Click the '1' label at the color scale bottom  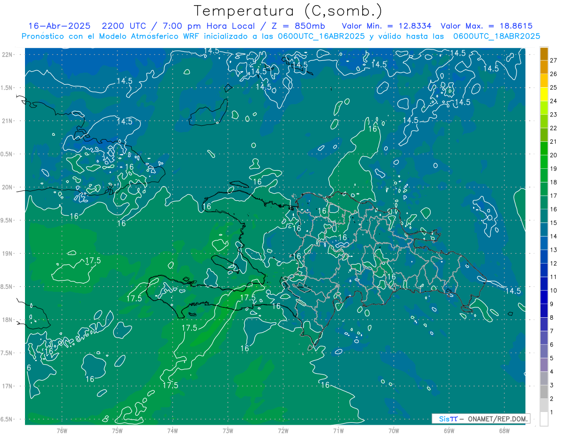(x=552, y=412)
